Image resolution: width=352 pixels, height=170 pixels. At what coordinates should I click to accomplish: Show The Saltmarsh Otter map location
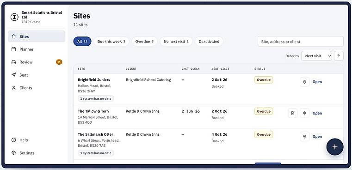pos(305,137)
